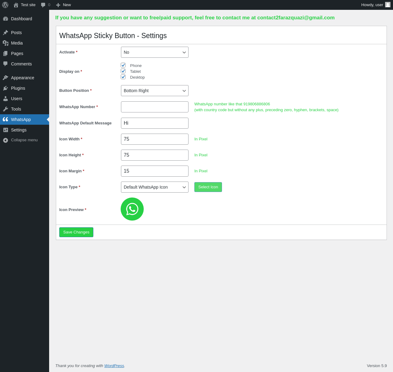Open Users menu label

tap(17, 99)
